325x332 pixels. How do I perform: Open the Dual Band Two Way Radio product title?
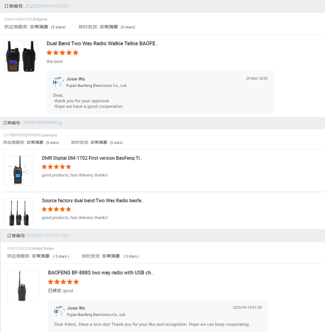tap(102, 43)
